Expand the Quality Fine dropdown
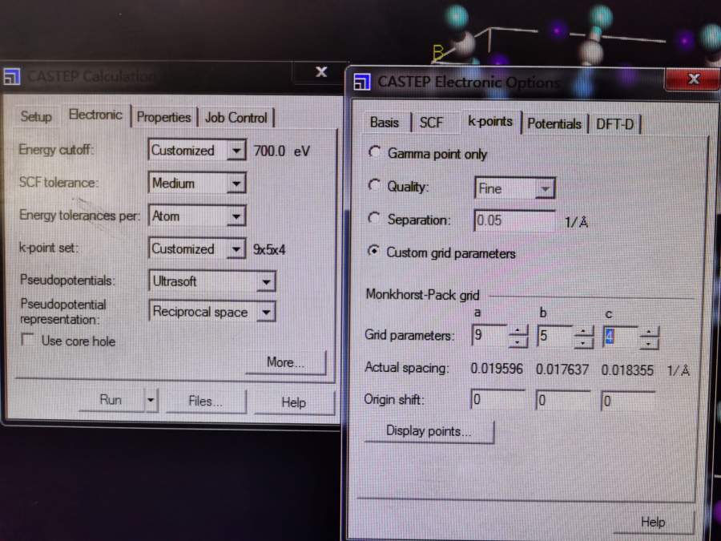 point(546,188)
